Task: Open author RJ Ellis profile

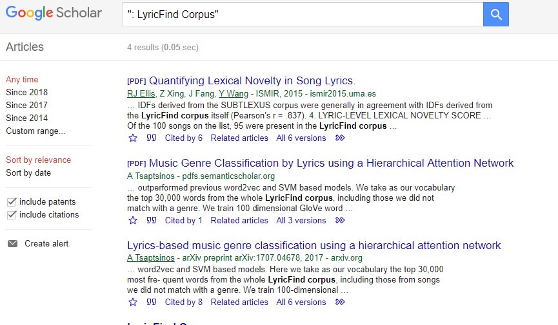Action: [141, 94]
